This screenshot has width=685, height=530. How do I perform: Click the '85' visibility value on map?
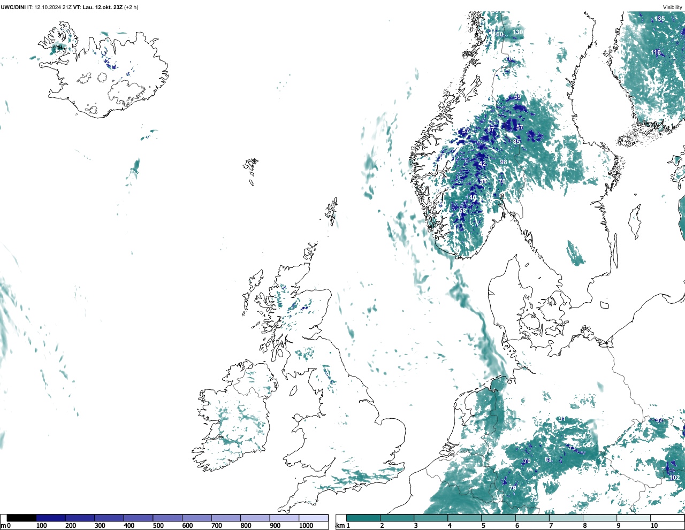tap(516, 142)
